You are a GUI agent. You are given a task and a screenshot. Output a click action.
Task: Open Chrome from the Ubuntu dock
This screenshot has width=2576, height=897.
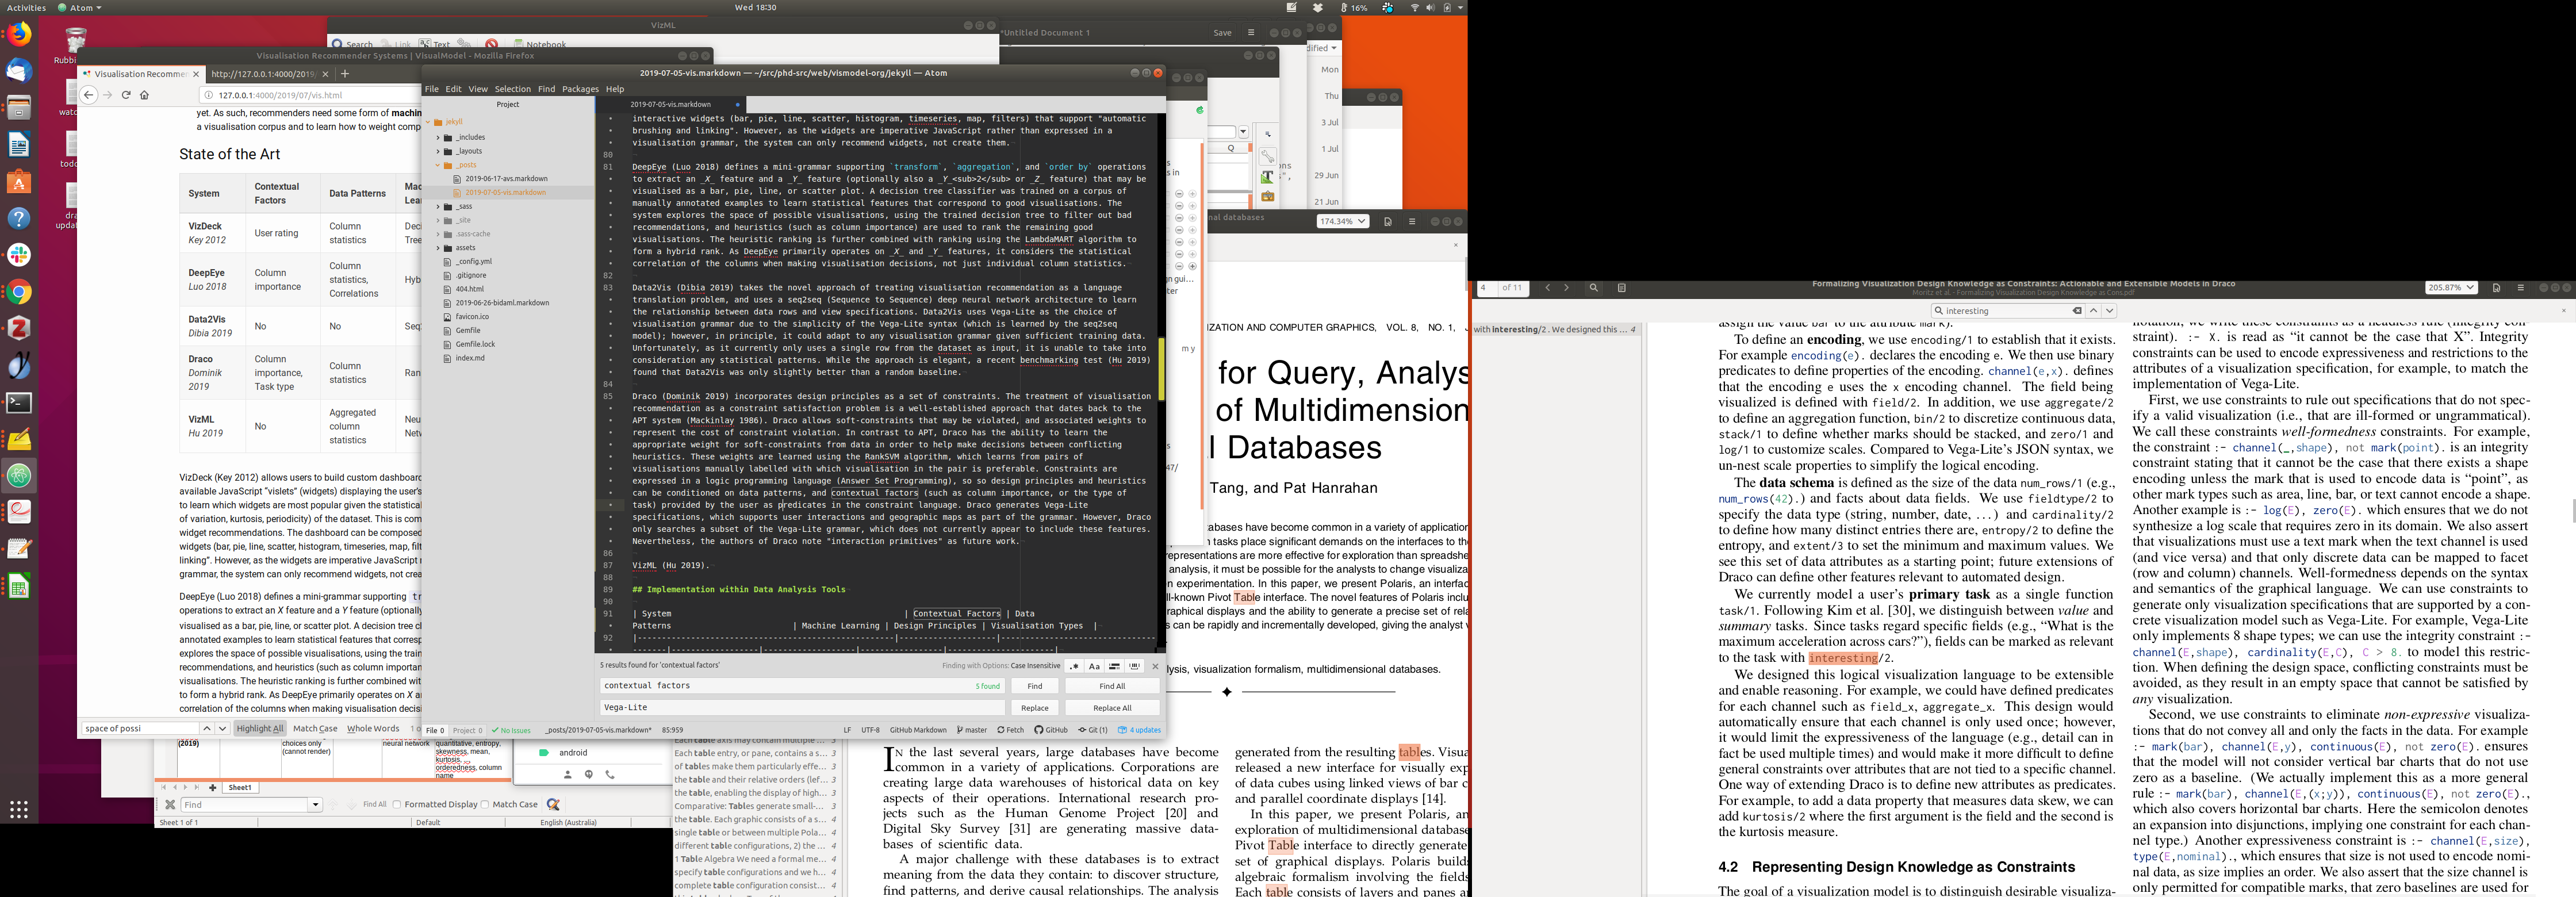pos(19,292)
